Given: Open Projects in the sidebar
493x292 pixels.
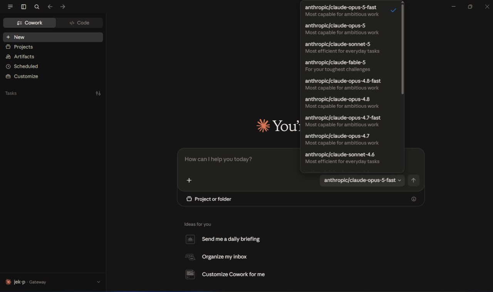Looking at the screenshot, I should [53, 47].
